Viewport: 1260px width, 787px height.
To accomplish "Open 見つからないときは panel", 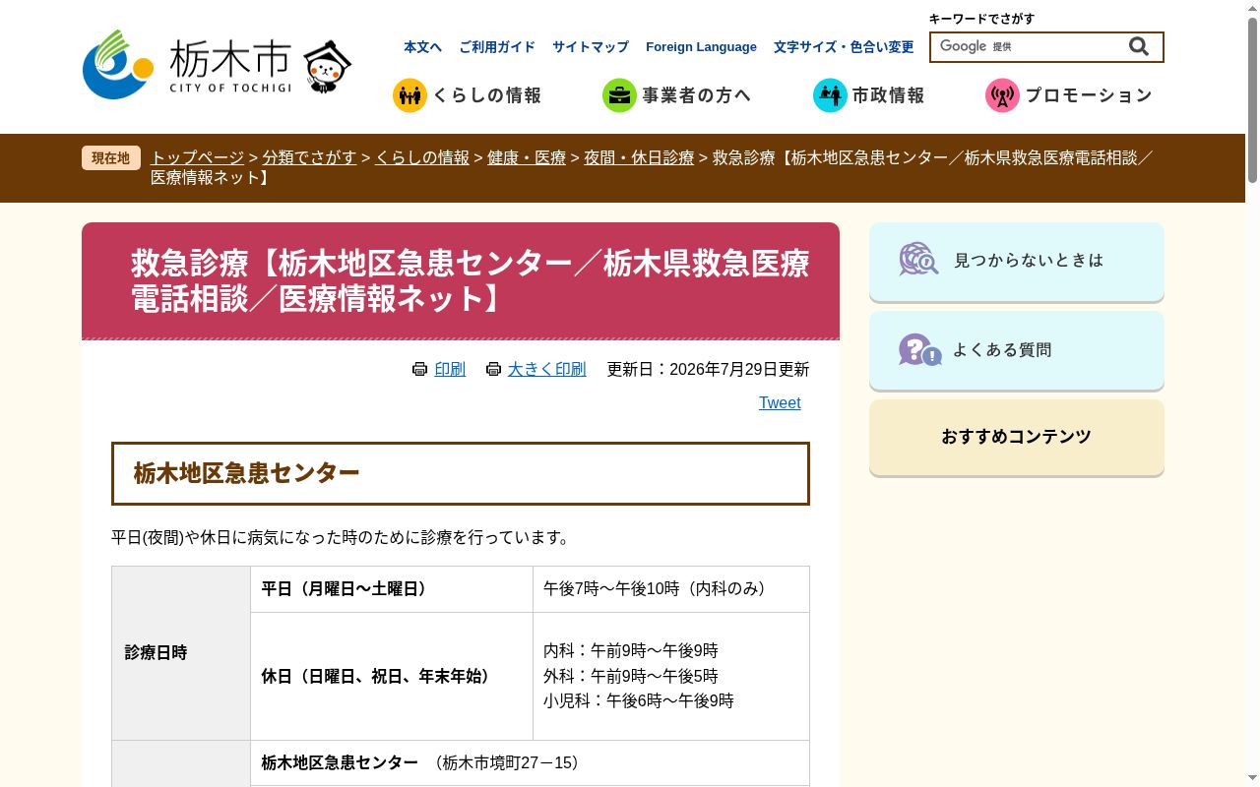I will coord(1017,261).
